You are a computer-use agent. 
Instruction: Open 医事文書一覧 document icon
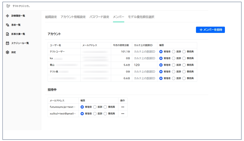[7, 34]
